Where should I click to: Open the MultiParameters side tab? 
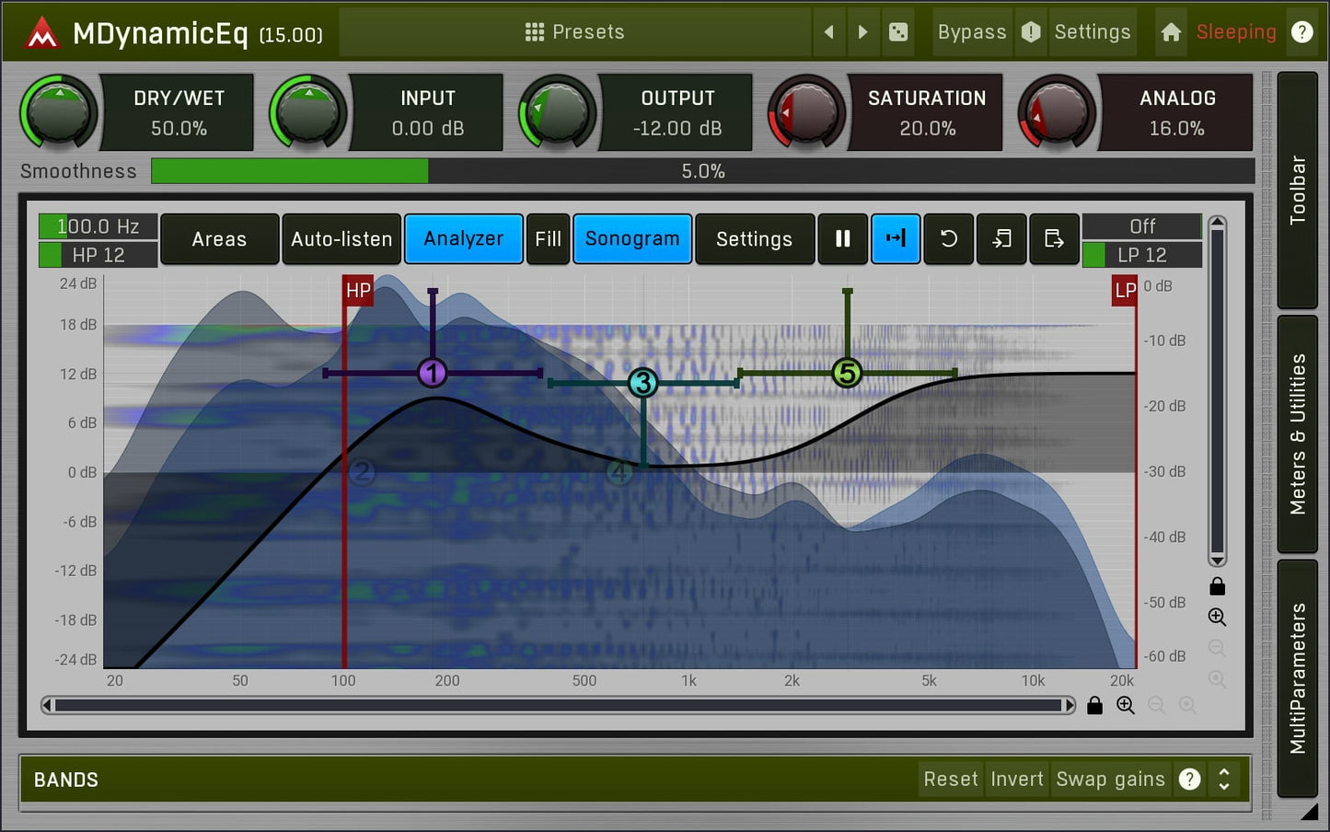coord(1298,678)
